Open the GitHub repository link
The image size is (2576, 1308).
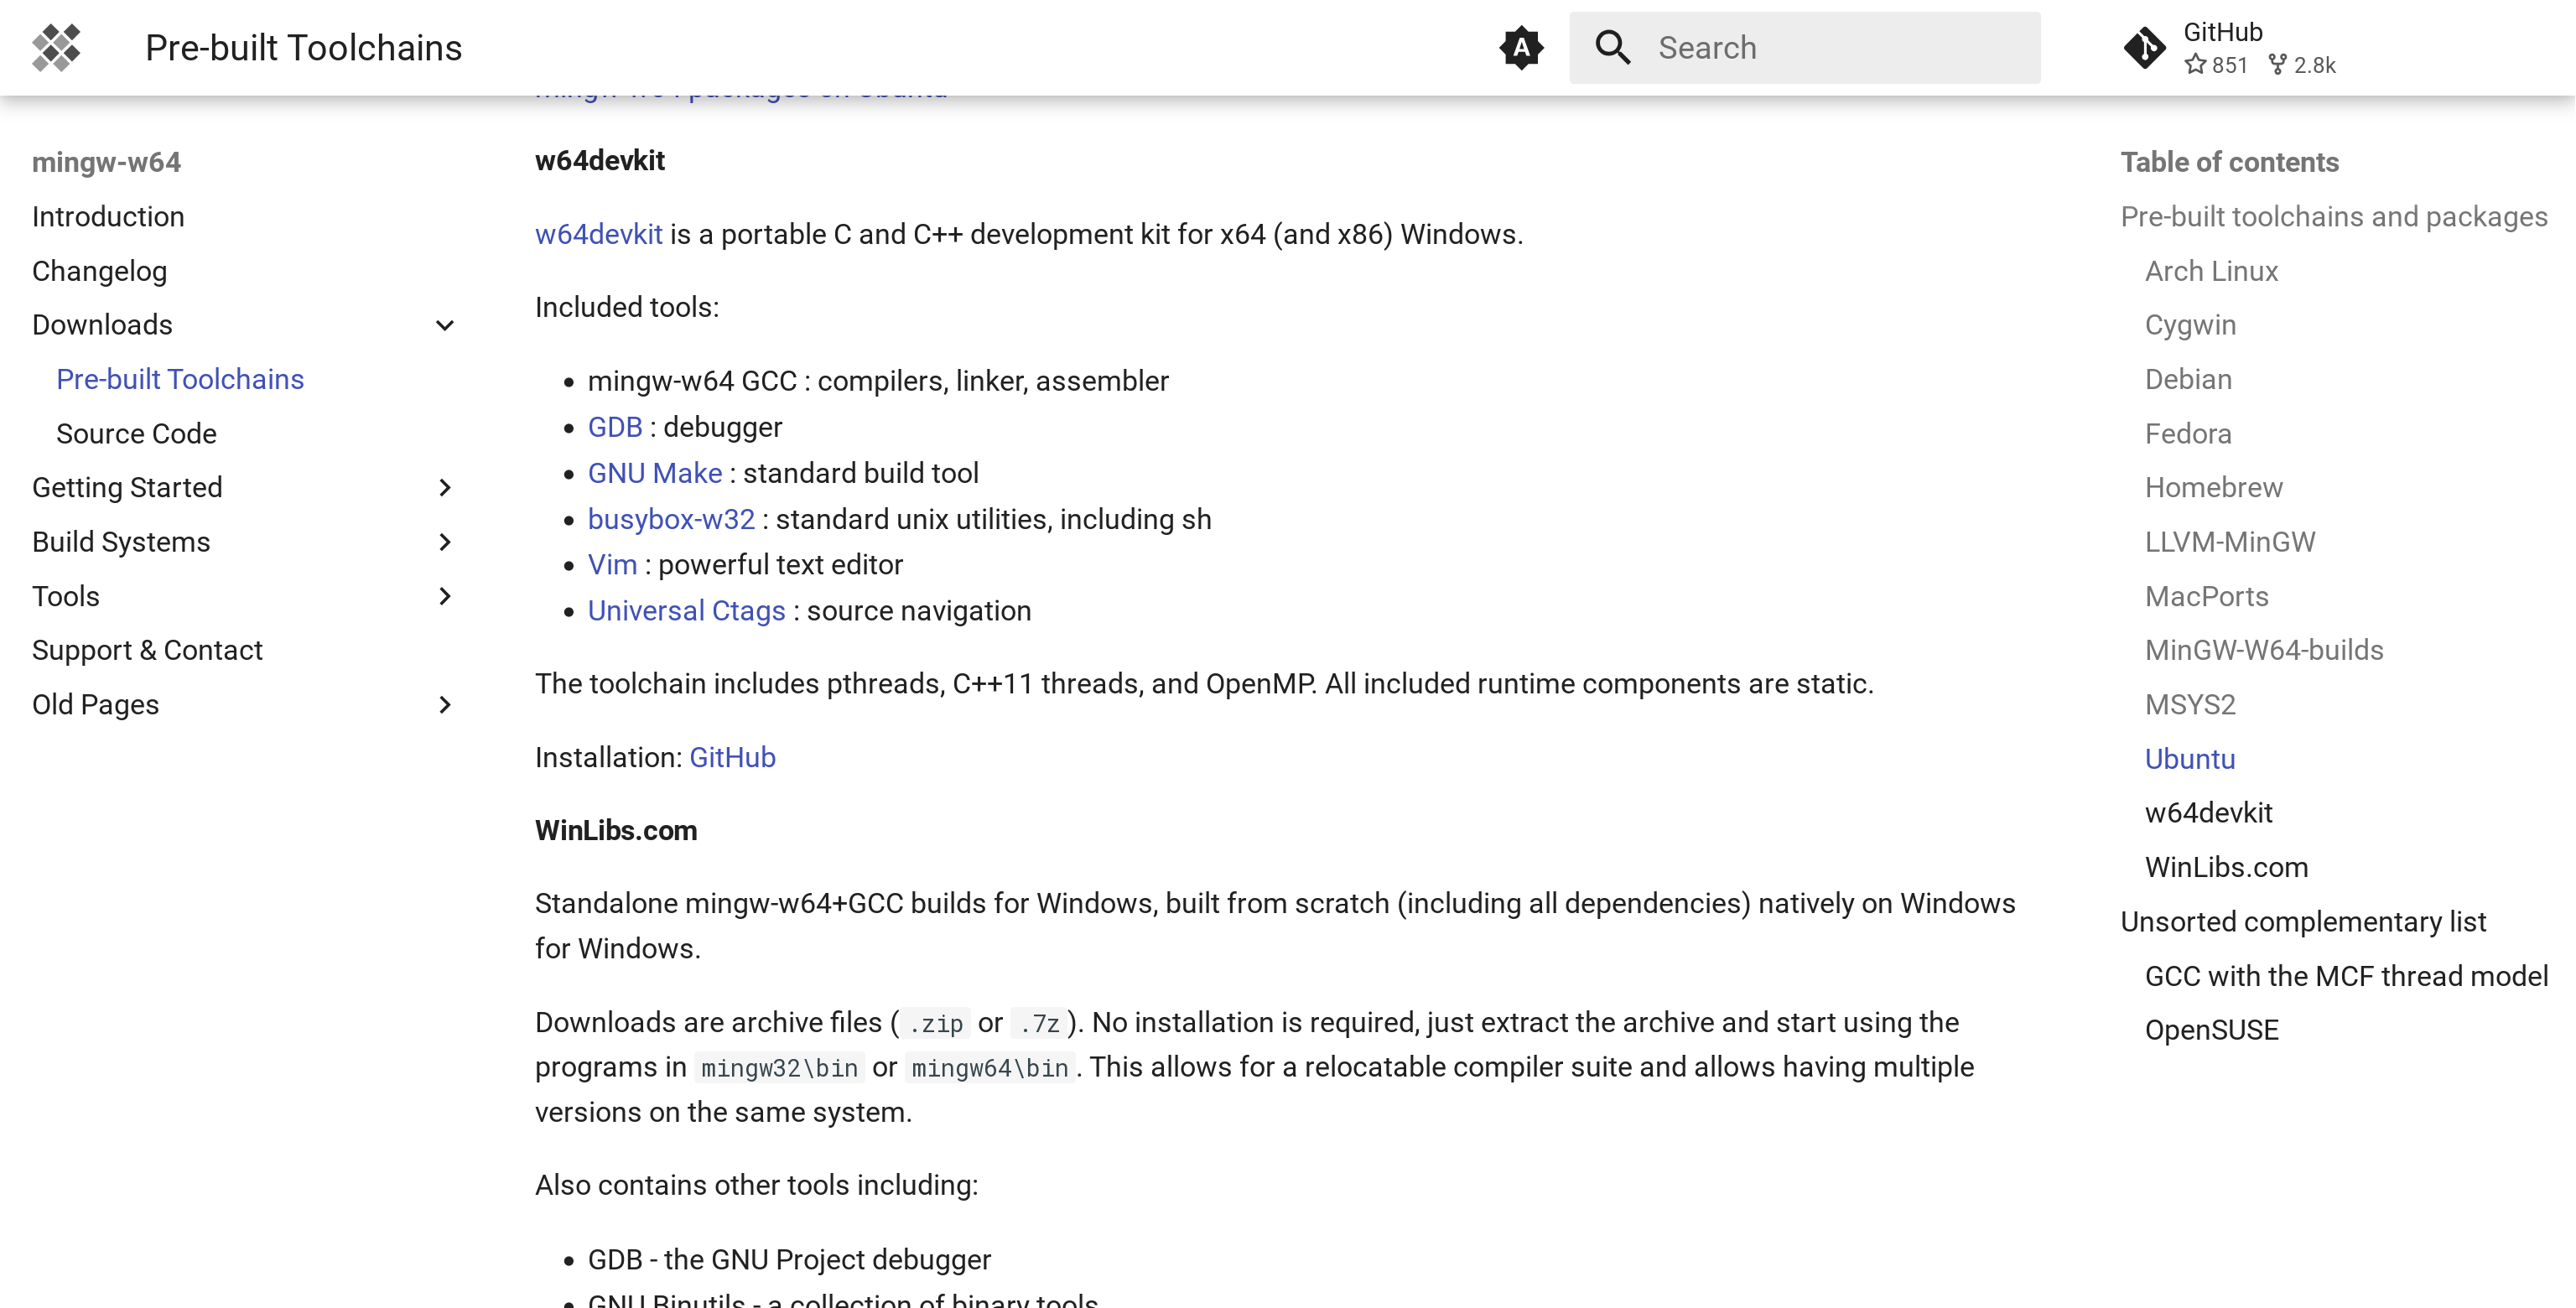click(x=2222, y=32)
